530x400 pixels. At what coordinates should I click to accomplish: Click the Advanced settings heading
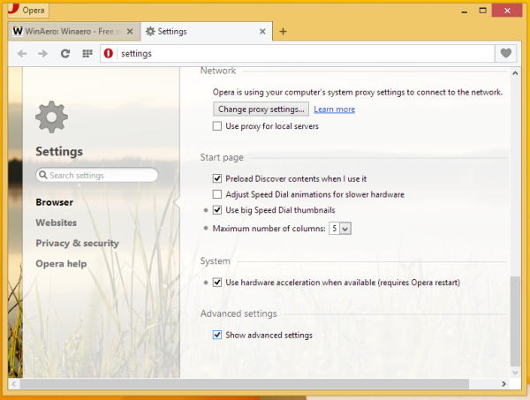pyautogui.click(x=238, y=313)
